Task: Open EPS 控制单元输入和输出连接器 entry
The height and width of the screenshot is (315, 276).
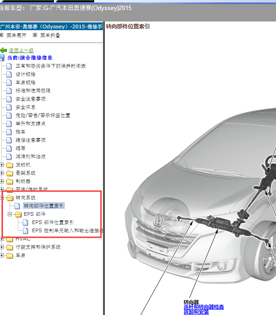Action: (68, 230)
